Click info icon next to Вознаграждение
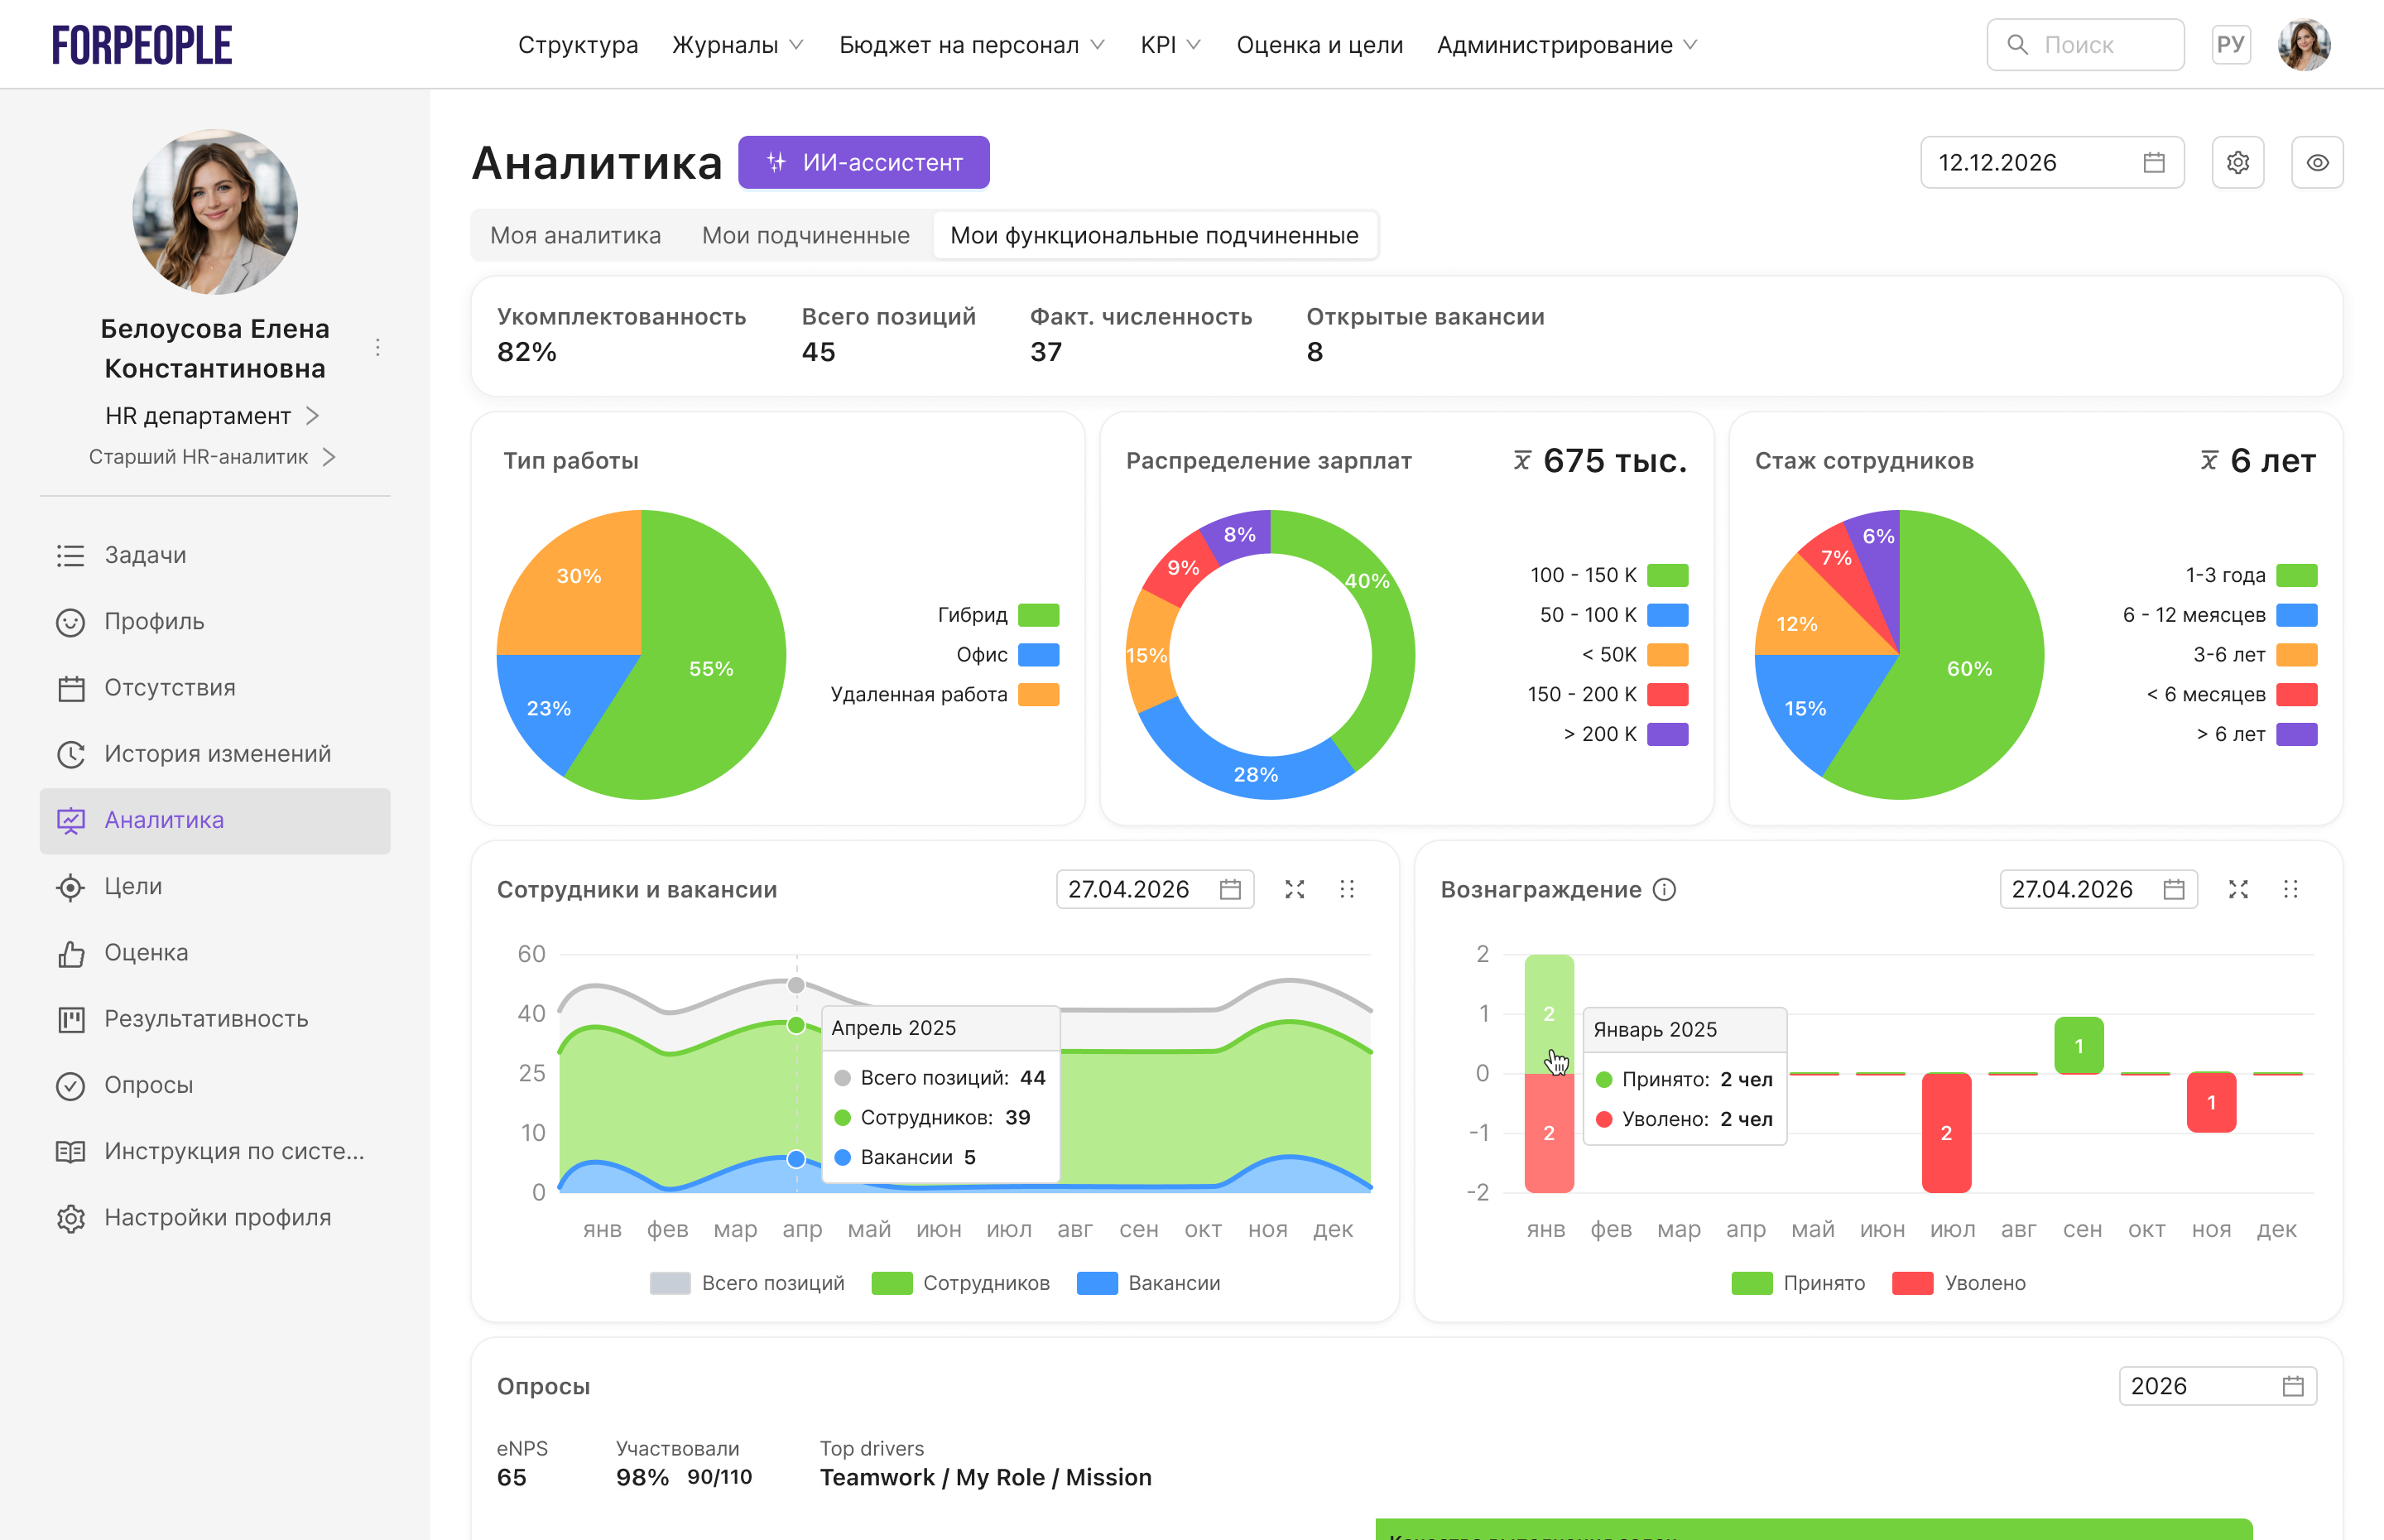 (1665, 889)
